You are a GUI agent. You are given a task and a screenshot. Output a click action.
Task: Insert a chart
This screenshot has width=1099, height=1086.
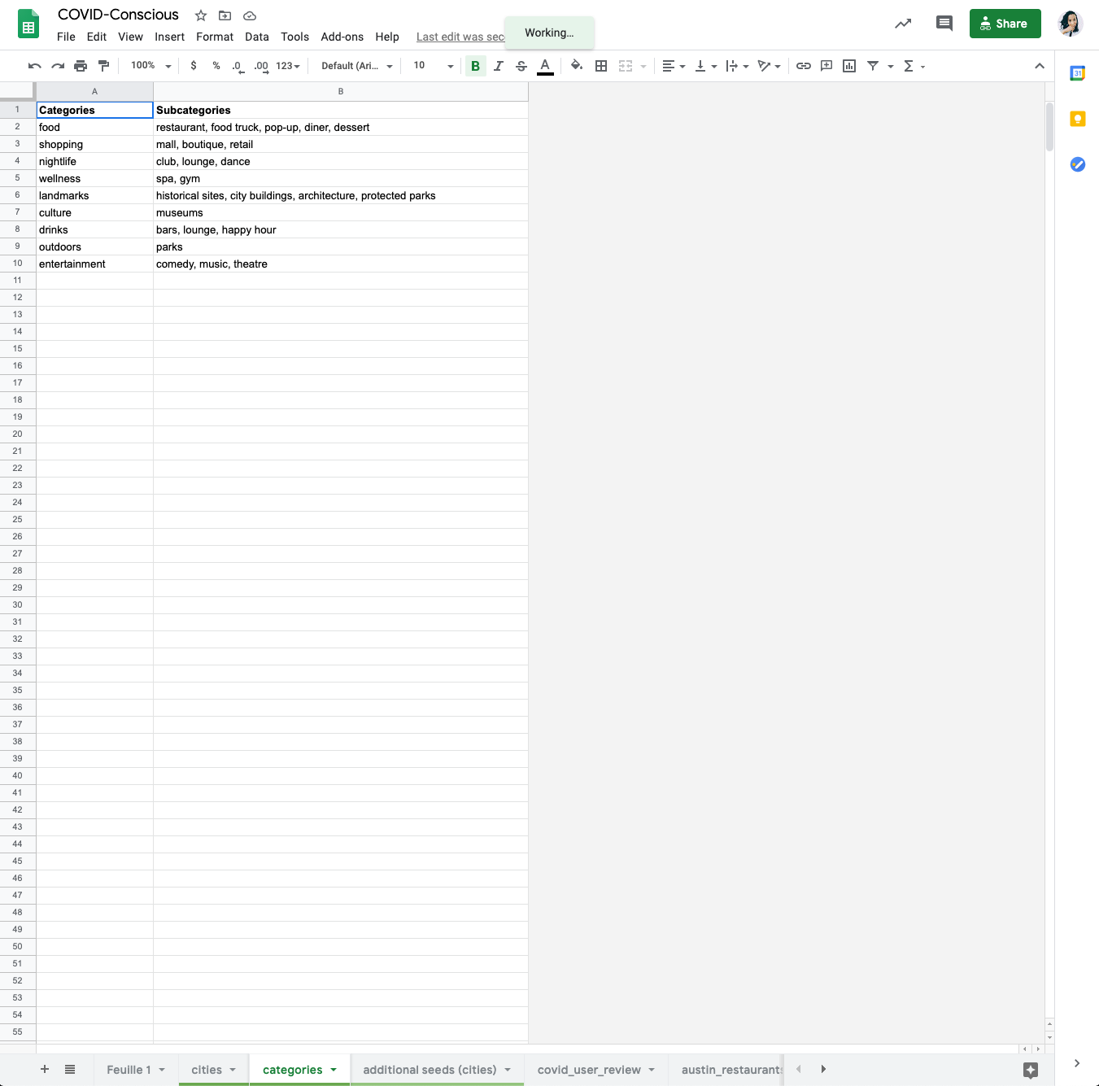click(x=849, y=66)
